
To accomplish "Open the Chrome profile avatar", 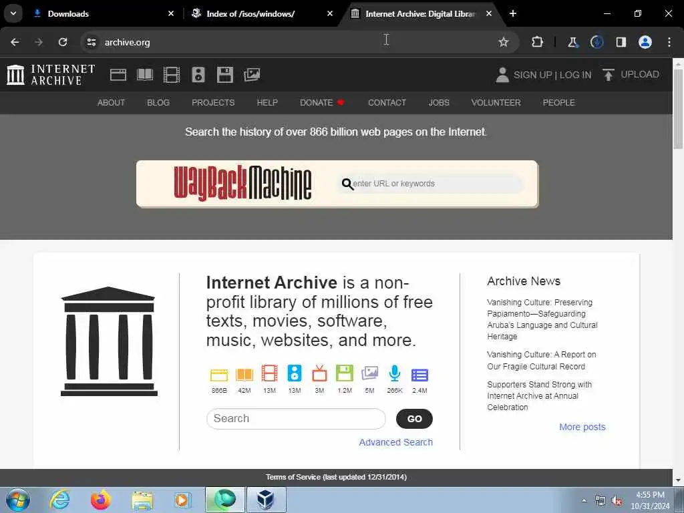I will (x=645, y=42).
